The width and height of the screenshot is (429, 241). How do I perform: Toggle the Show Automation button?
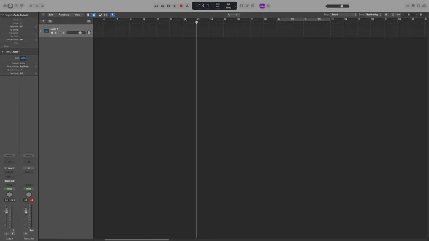point(100,15)
